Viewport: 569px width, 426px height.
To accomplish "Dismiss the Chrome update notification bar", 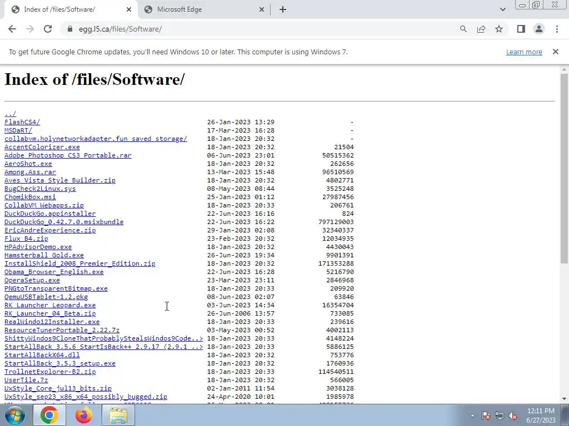I will 555,52.
